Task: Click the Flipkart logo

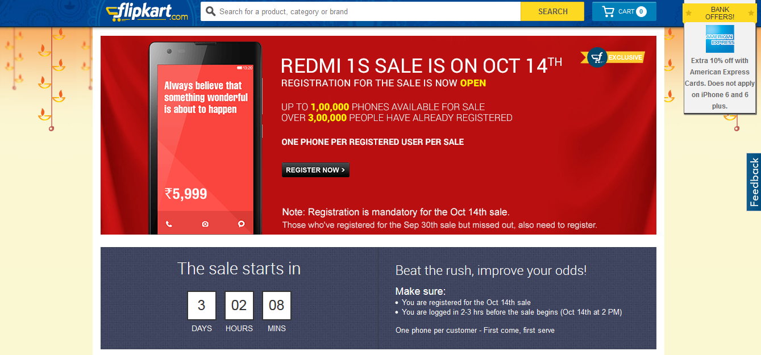Action: coord(147,11)
